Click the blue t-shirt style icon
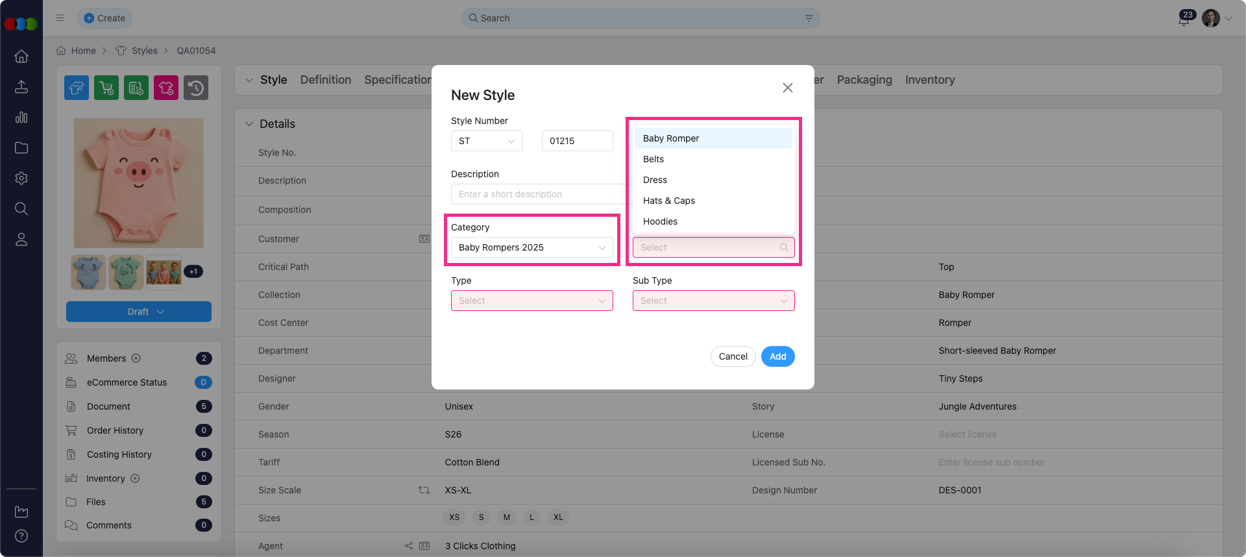Image resolution: width=1246 pixels, height=557 pixels. 77,88
